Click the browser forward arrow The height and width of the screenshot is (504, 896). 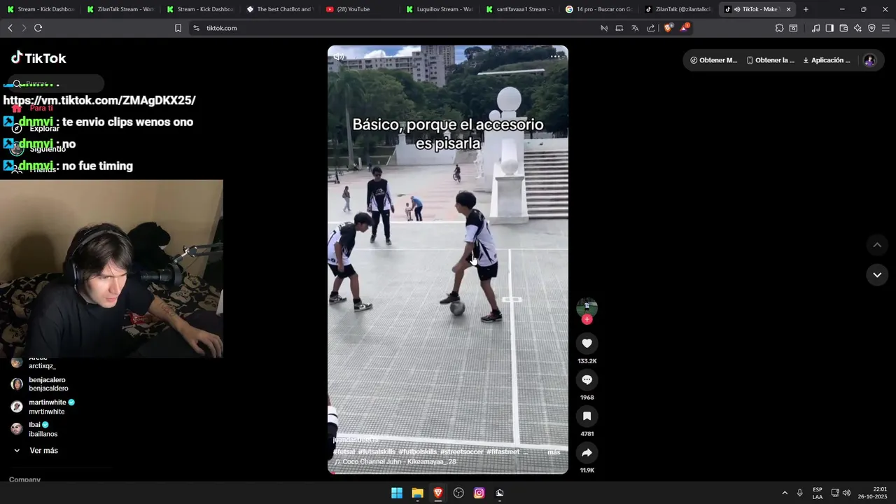24,28
